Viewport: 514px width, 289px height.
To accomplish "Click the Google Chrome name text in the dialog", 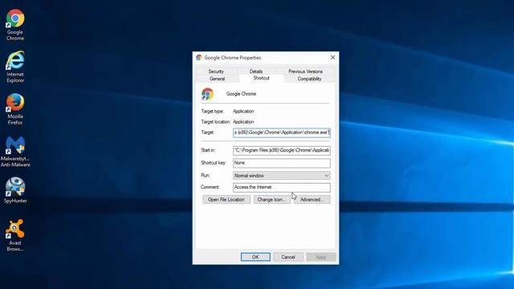I will tap(241, 94).
